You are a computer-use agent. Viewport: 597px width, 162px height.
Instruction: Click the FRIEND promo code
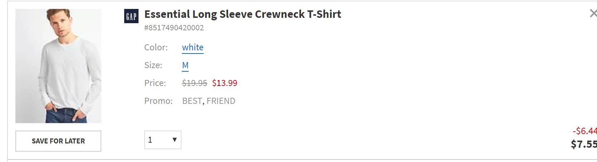pos(221,101)
